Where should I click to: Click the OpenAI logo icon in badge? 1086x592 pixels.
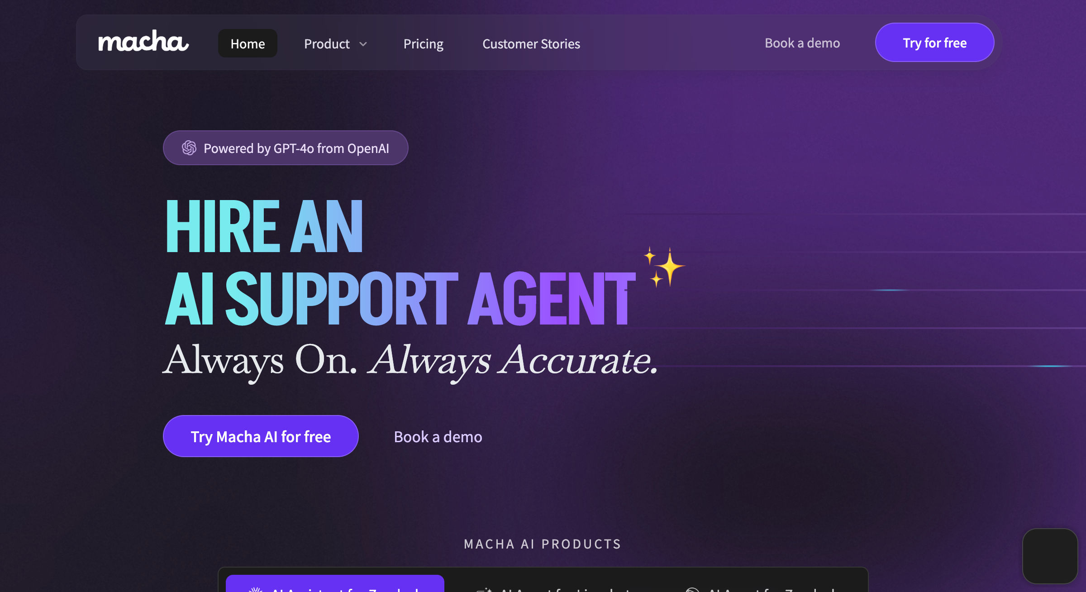click(189, 148)
